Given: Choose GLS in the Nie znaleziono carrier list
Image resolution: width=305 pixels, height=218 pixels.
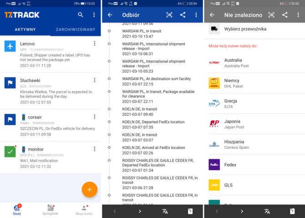Looking at the screenshot, I should click(x=254, y=185).
